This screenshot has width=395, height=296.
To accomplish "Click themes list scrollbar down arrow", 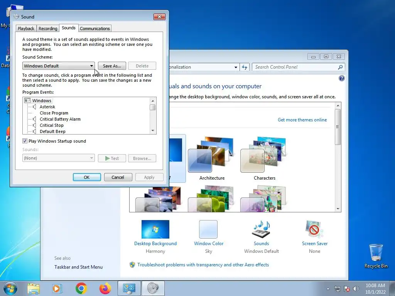I will [338, 209].
